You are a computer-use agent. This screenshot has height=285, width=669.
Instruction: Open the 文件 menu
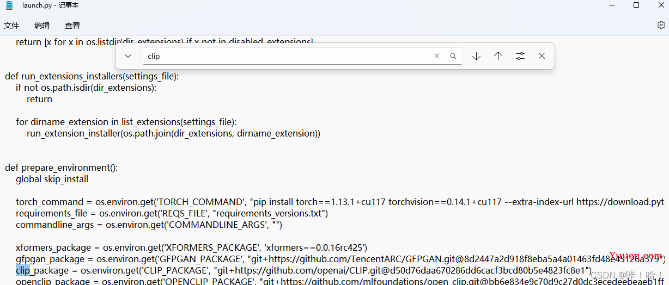point(11,26)
